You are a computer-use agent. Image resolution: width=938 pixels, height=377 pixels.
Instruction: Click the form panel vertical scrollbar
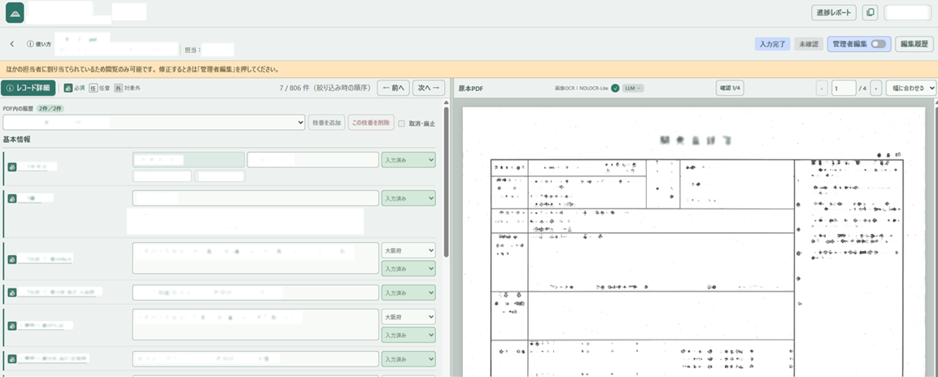447,182
